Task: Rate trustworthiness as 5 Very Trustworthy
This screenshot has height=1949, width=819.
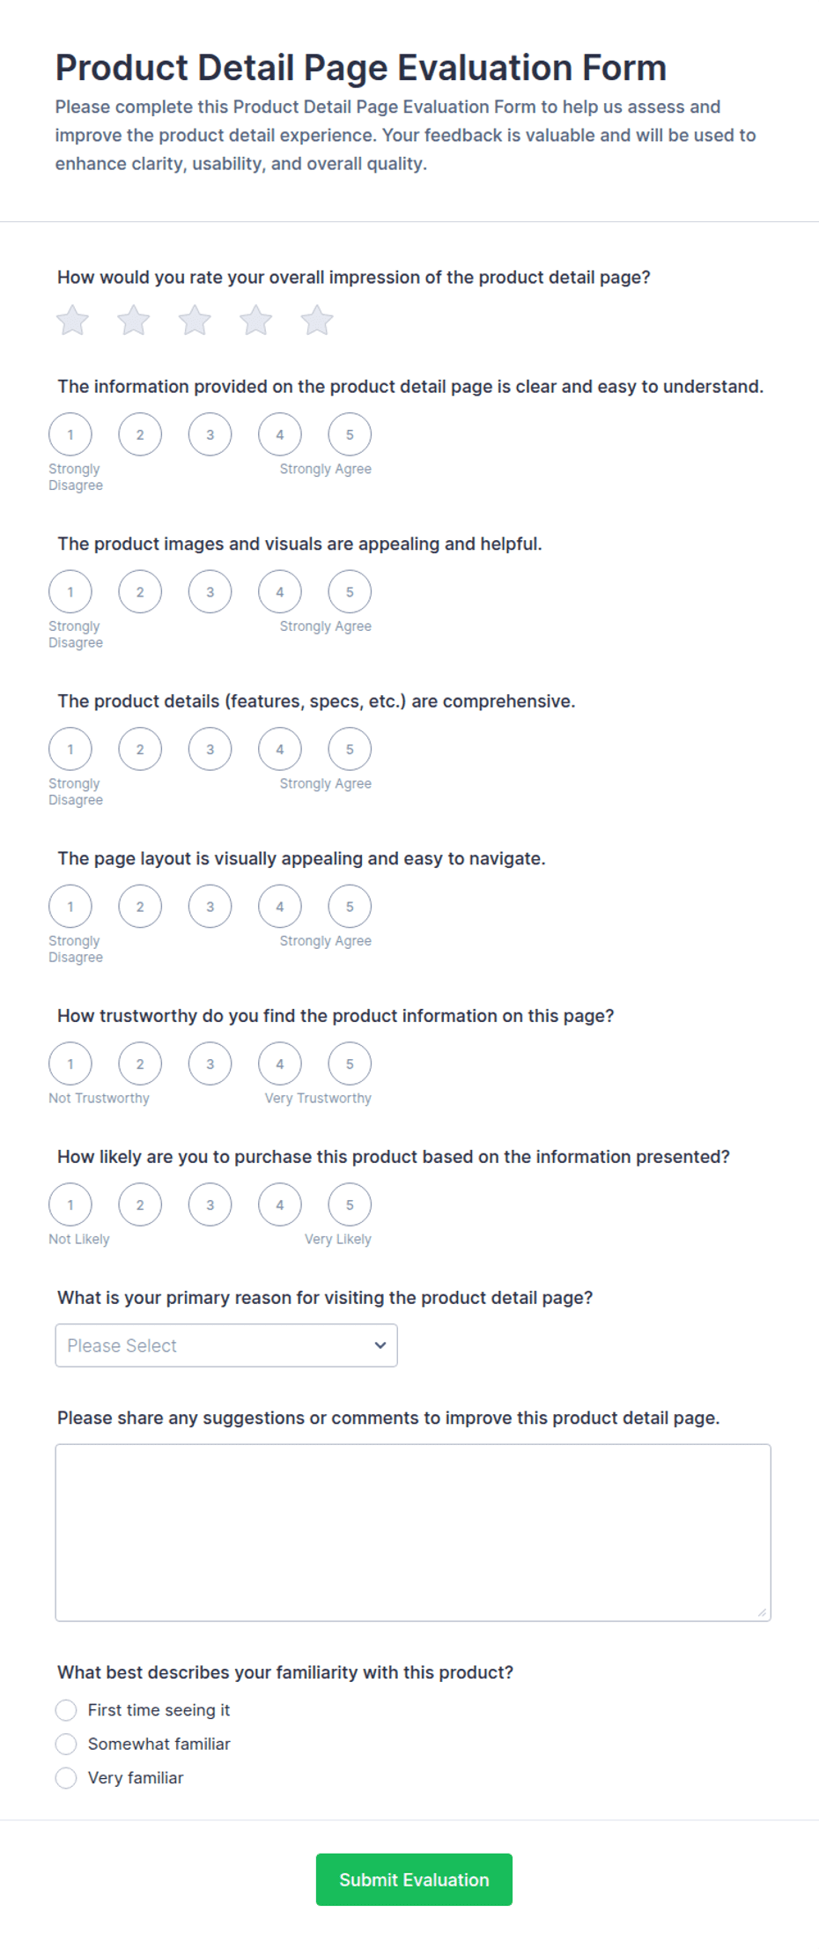Action: pos(350,1063)
